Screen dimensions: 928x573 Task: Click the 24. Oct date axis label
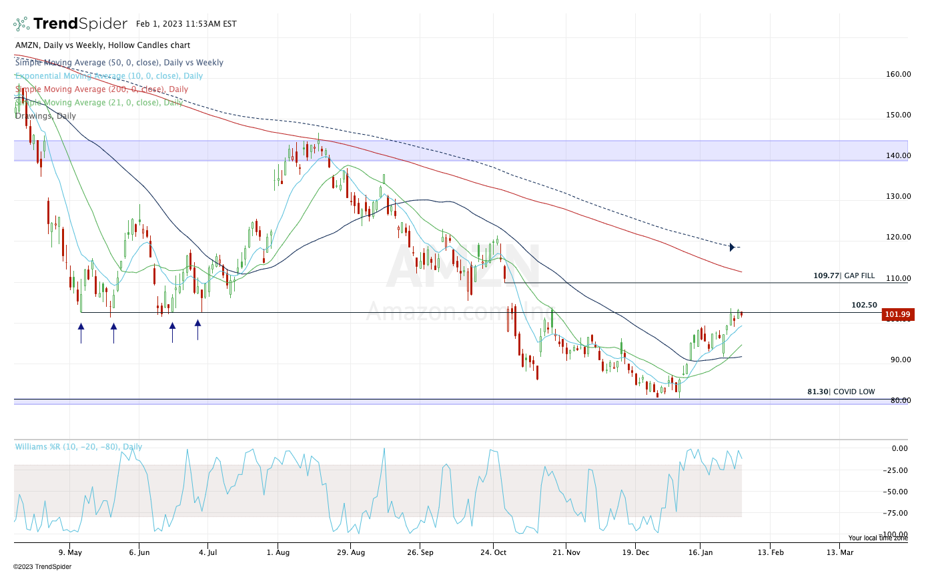(x=492, y=552)
